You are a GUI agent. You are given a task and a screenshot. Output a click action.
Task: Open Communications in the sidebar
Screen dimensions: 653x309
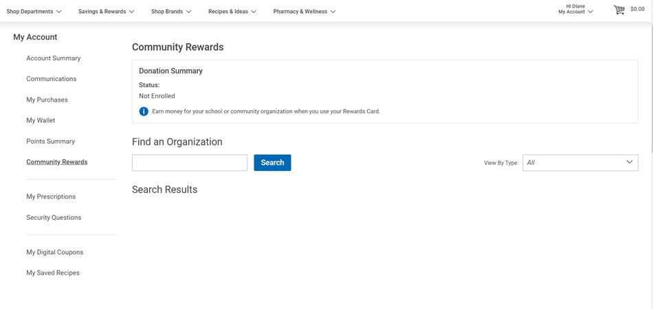[x=52, y=79]
